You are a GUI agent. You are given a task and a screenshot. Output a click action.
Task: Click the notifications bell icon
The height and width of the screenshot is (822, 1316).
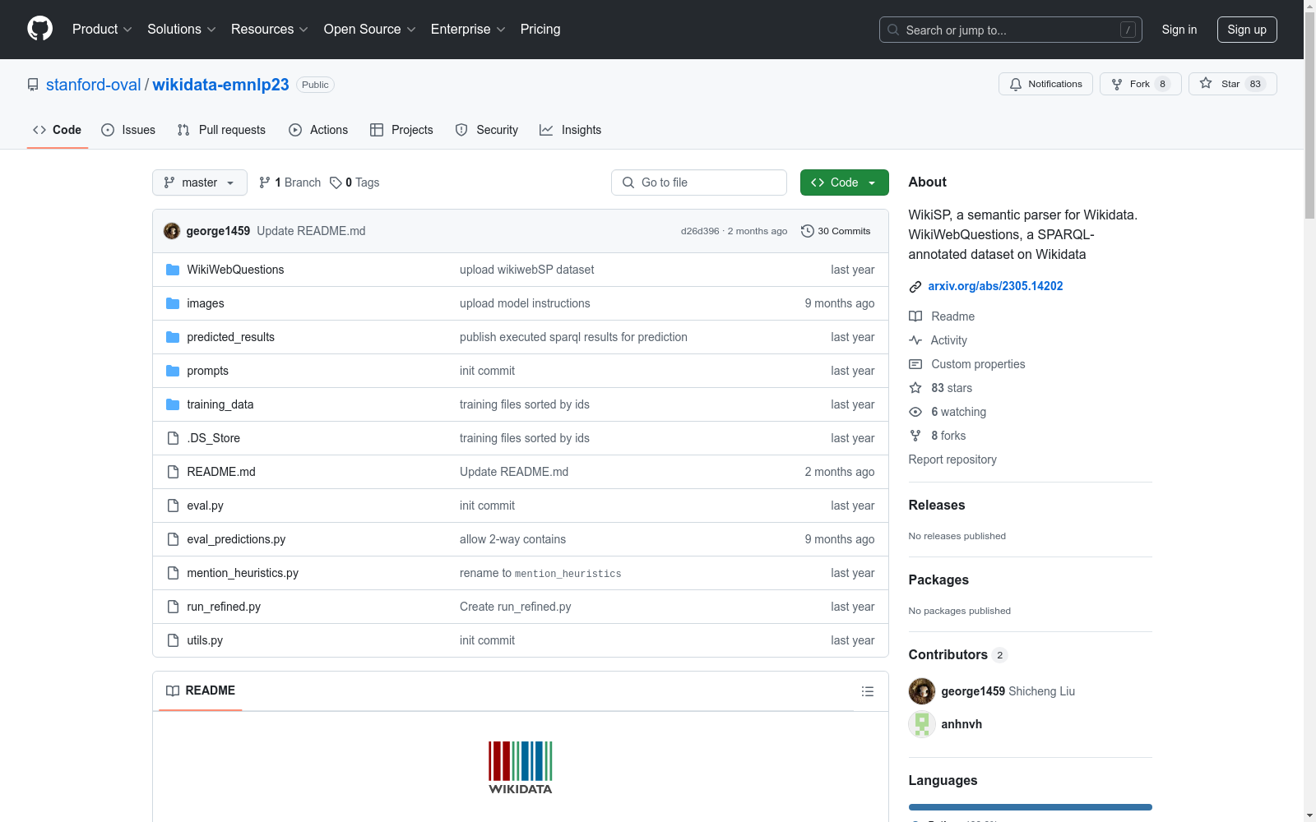[1016, 84]
